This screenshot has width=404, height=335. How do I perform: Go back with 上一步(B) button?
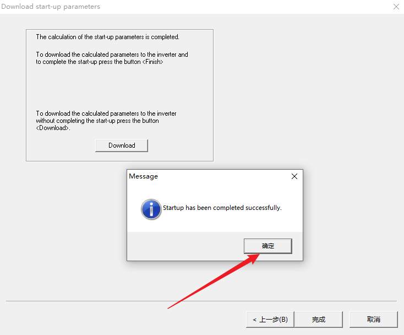click(270, 320)
